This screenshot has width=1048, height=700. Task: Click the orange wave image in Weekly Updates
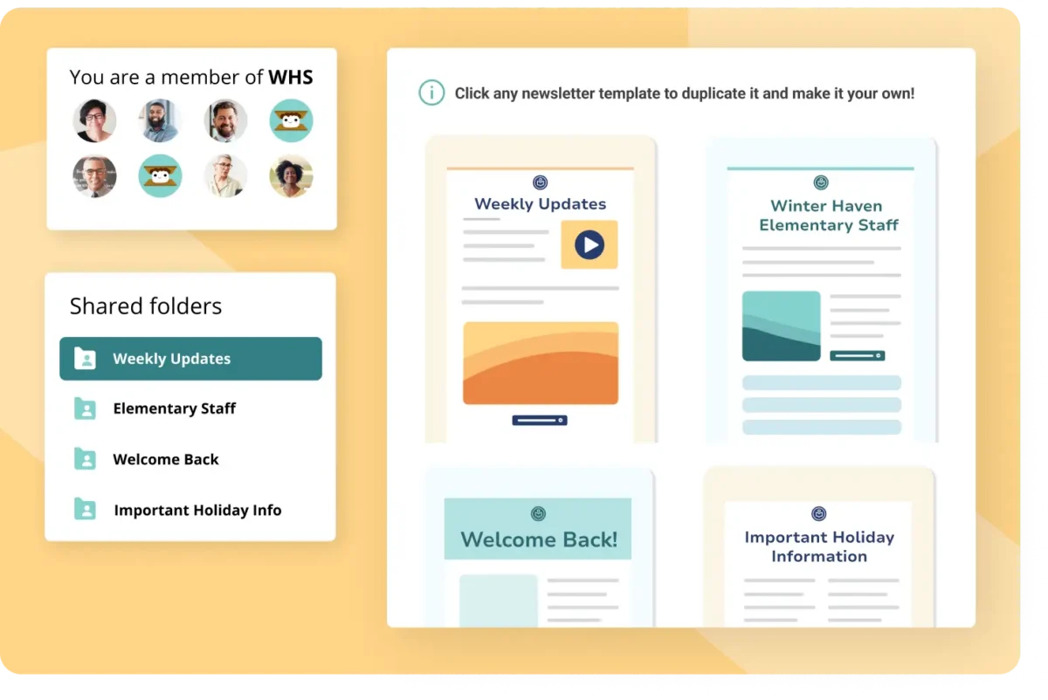point(541,363)
